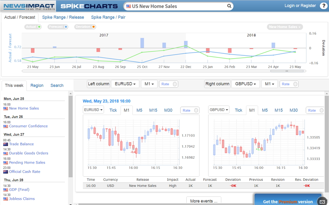
Task: Click the flag icon beside Jobless Claims
Action: (6, 199)
